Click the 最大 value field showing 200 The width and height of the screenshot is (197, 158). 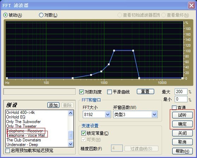point(181,92)
